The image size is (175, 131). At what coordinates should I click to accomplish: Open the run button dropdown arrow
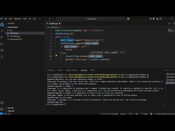coord(171,23)
